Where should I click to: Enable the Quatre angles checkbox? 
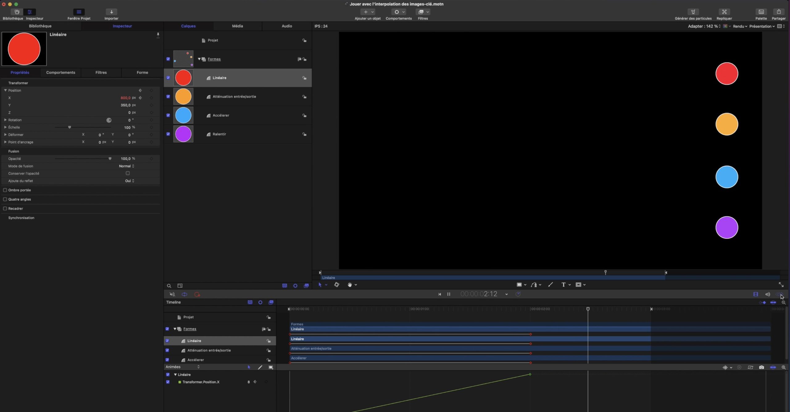point(5,200)
